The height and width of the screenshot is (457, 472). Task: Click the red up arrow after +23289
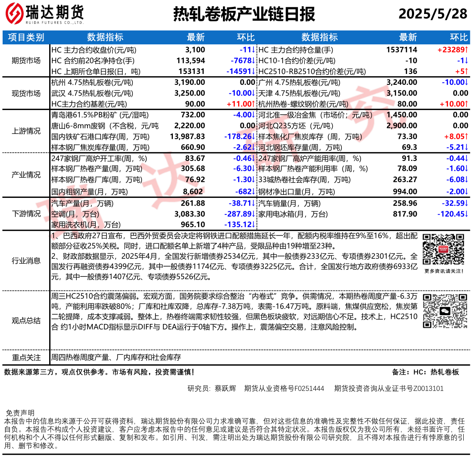[466, 50]
